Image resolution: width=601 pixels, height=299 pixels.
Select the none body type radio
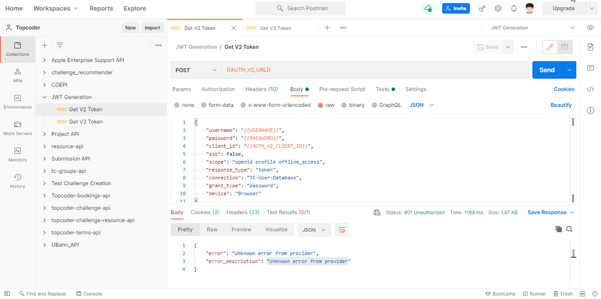pyautogui.click(x=177, y=105)
